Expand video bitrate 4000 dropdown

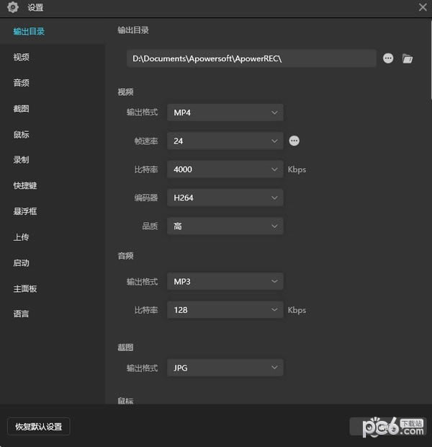225,169
